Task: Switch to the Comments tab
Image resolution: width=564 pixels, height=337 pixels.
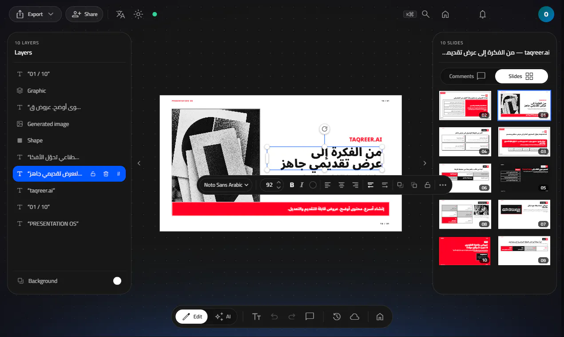Action: click(467, 76)
